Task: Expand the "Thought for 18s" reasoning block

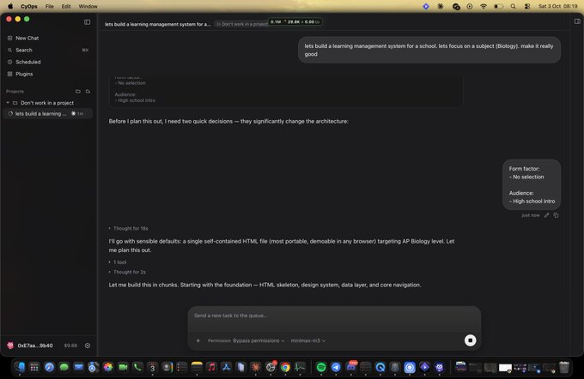Action: pos(129,228)
